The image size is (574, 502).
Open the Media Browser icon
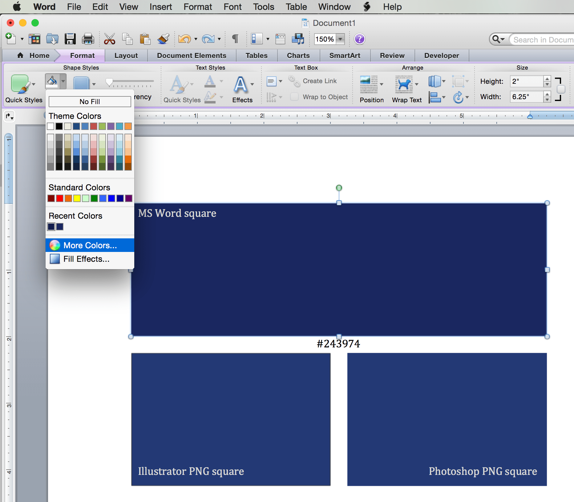coord(298,39)
